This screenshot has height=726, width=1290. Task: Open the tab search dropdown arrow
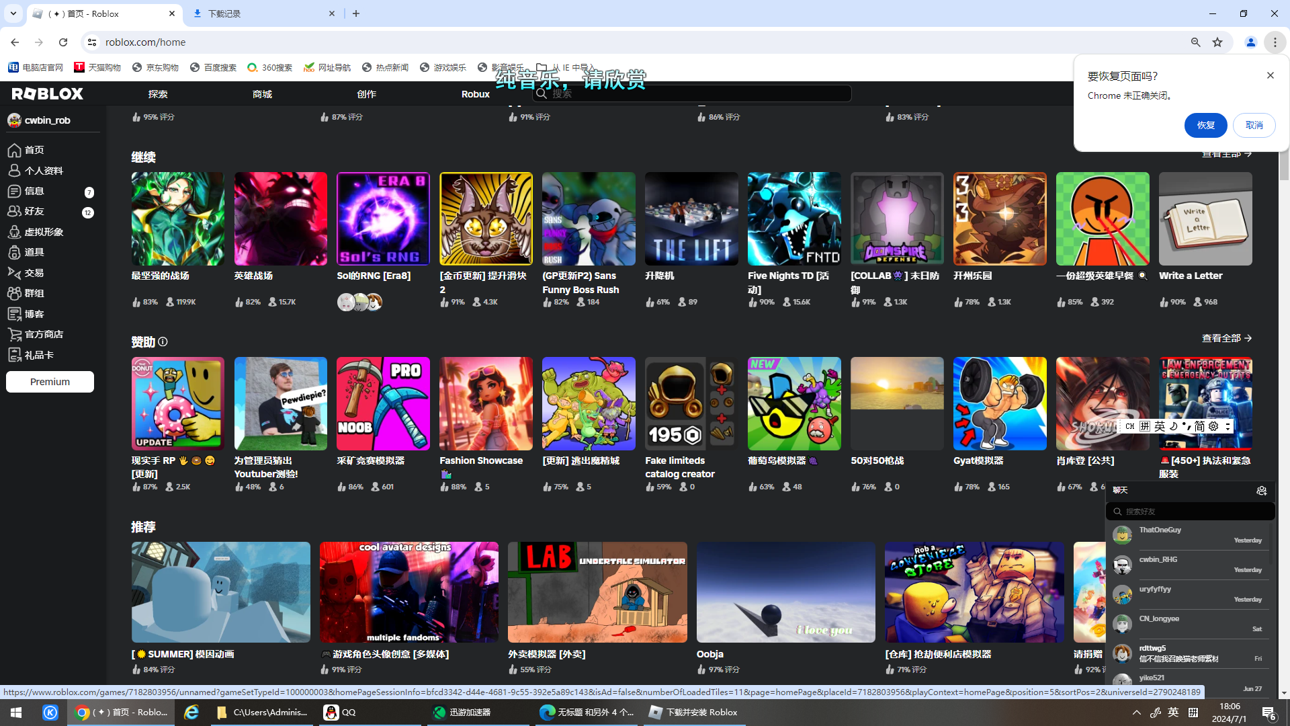13,13
